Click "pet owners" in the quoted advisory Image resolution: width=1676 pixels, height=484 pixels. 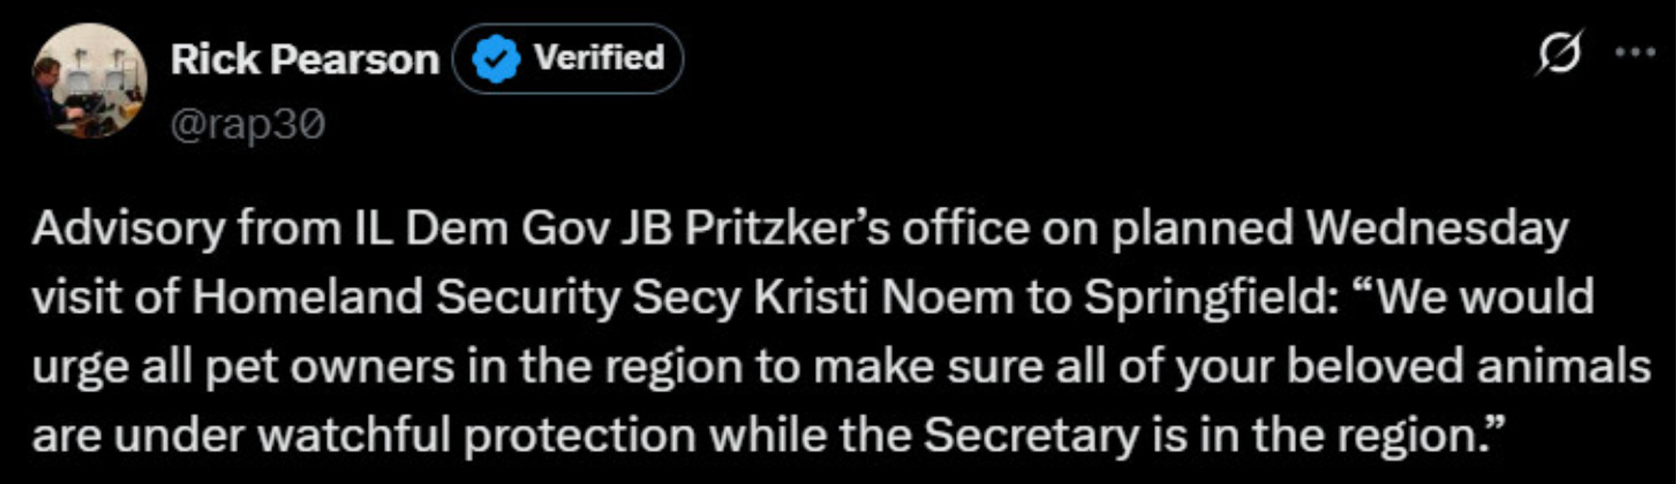[330, 367]
